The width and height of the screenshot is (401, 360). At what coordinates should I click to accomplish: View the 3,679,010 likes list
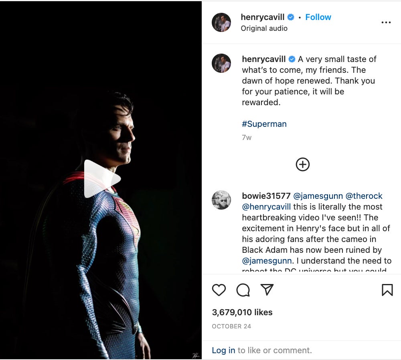pyautogui.click(x=242, y=312)
